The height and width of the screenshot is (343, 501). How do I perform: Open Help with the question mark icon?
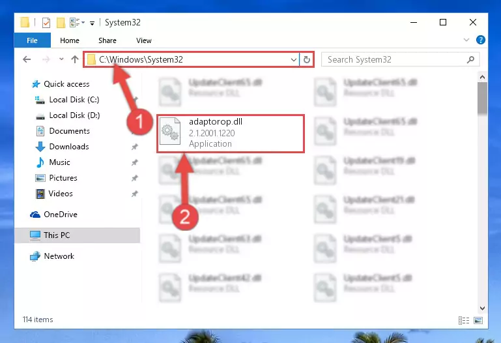coord(480,40)
